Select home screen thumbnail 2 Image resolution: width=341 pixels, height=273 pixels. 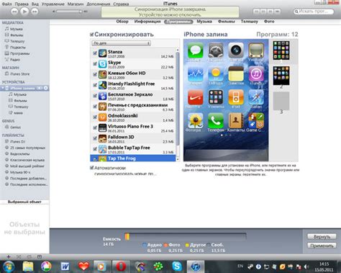281,76
